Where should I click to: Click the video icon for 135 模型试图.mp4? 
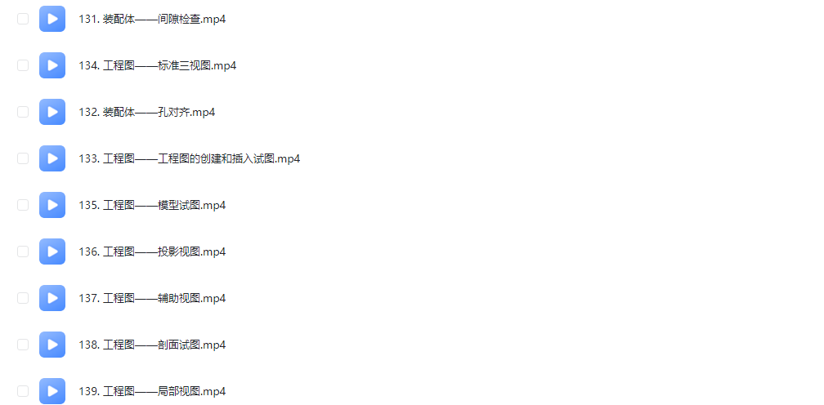coord(52,205)
